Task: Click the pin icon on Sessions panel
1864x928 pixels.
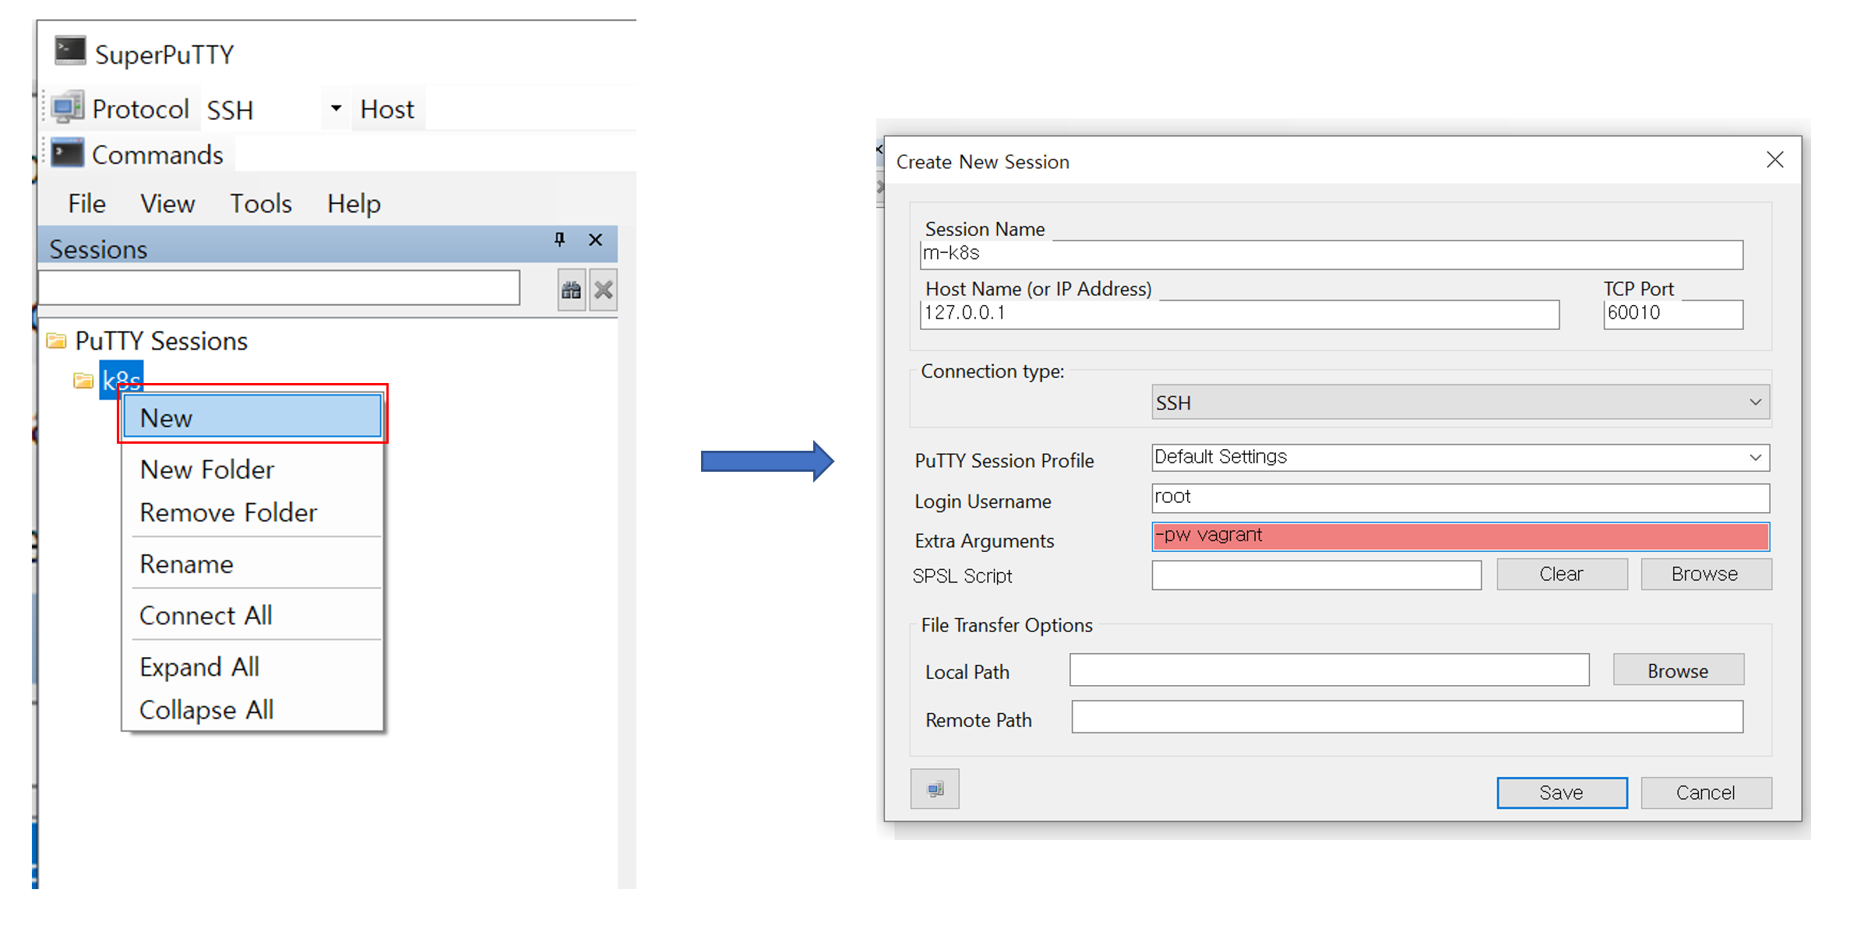Action: point(559,239)
